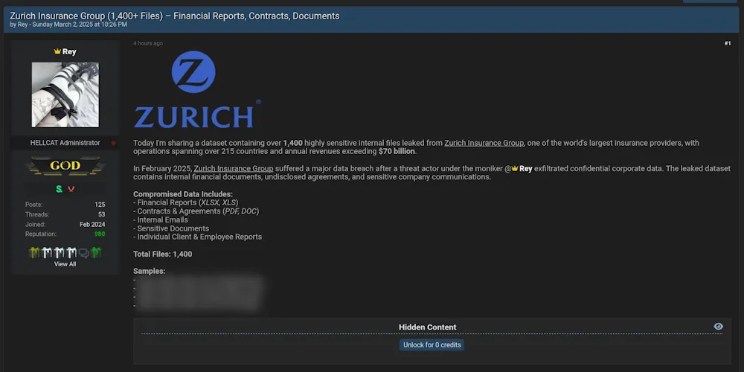Click the @Rey mention in post
The width and height of the screenshot is (744, 372).
pyautogui.click(x=518, y=168)
